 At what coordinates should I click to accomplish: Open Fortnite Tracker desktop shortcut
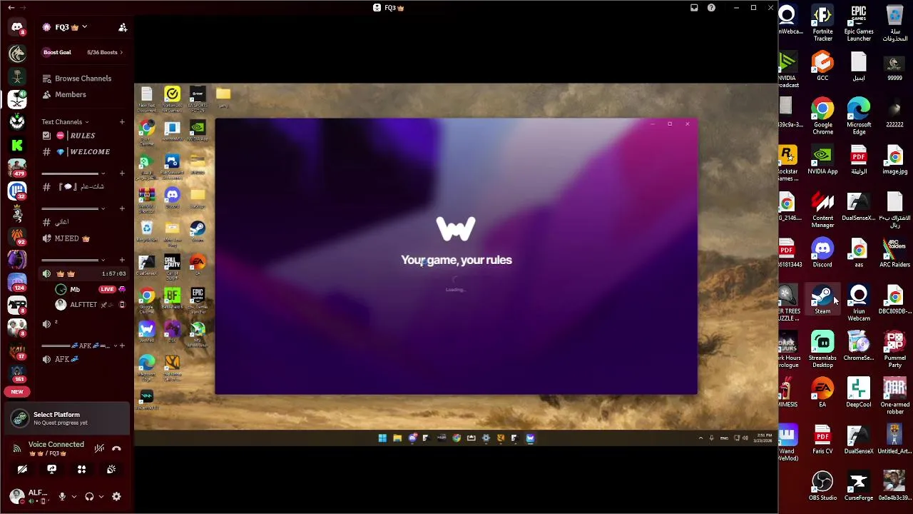(822, 24)
